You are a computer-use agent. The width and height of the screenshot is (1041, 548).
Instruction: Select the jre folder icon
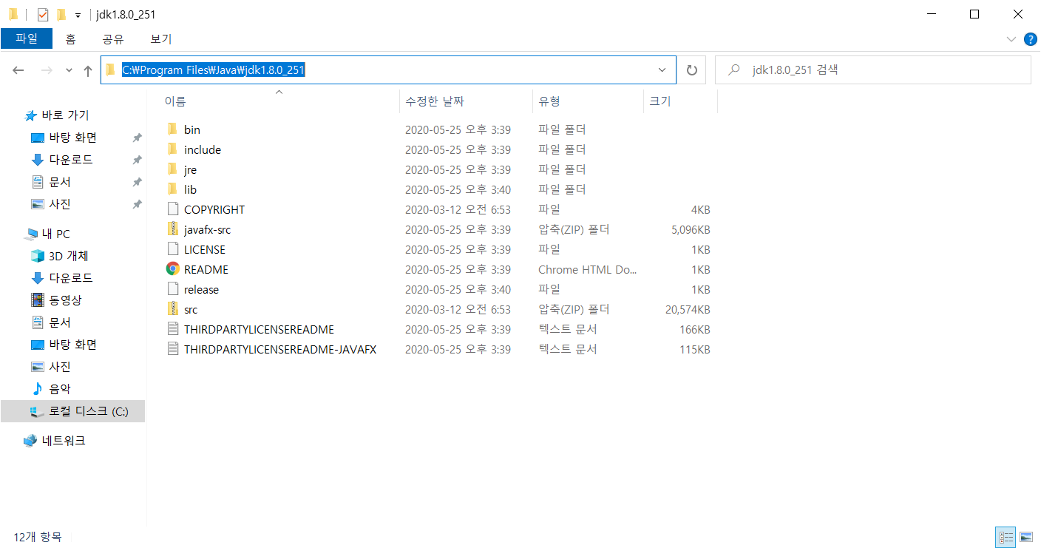pos(172,169)
